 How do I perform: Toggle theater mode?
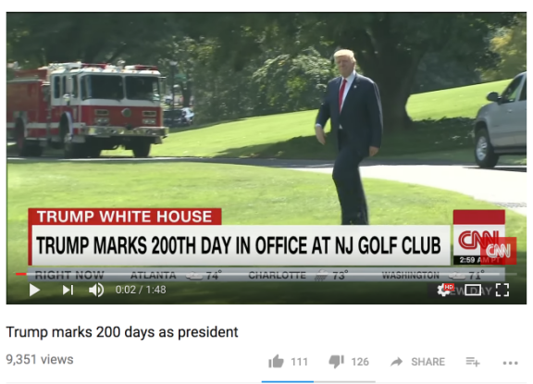tap(473, 291)
